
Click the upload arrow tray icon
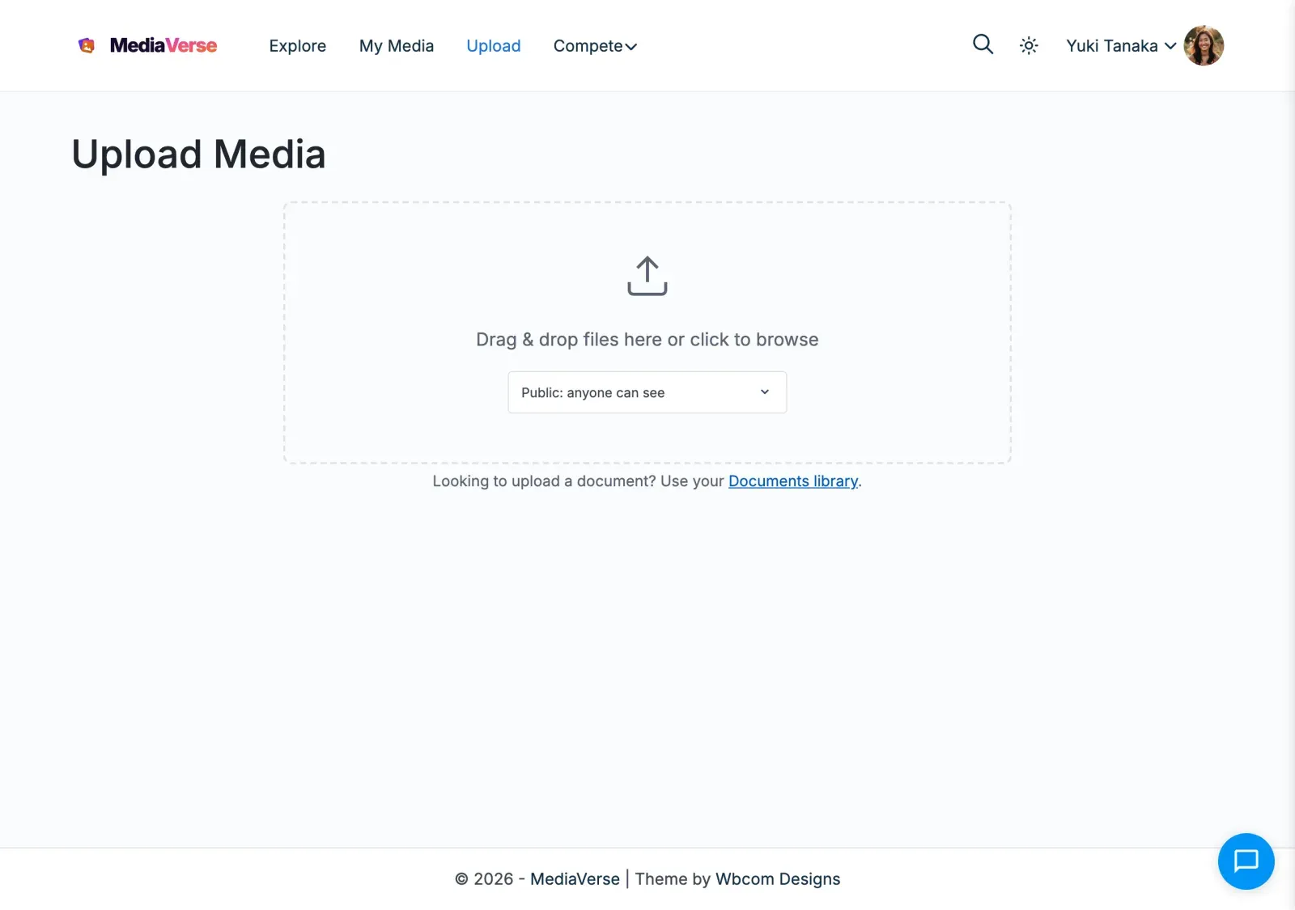coord(647,276)
